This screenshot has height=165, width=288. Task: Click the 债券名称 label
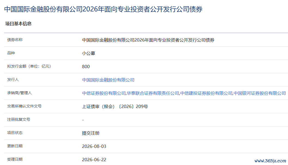click(x=15, y=40)
